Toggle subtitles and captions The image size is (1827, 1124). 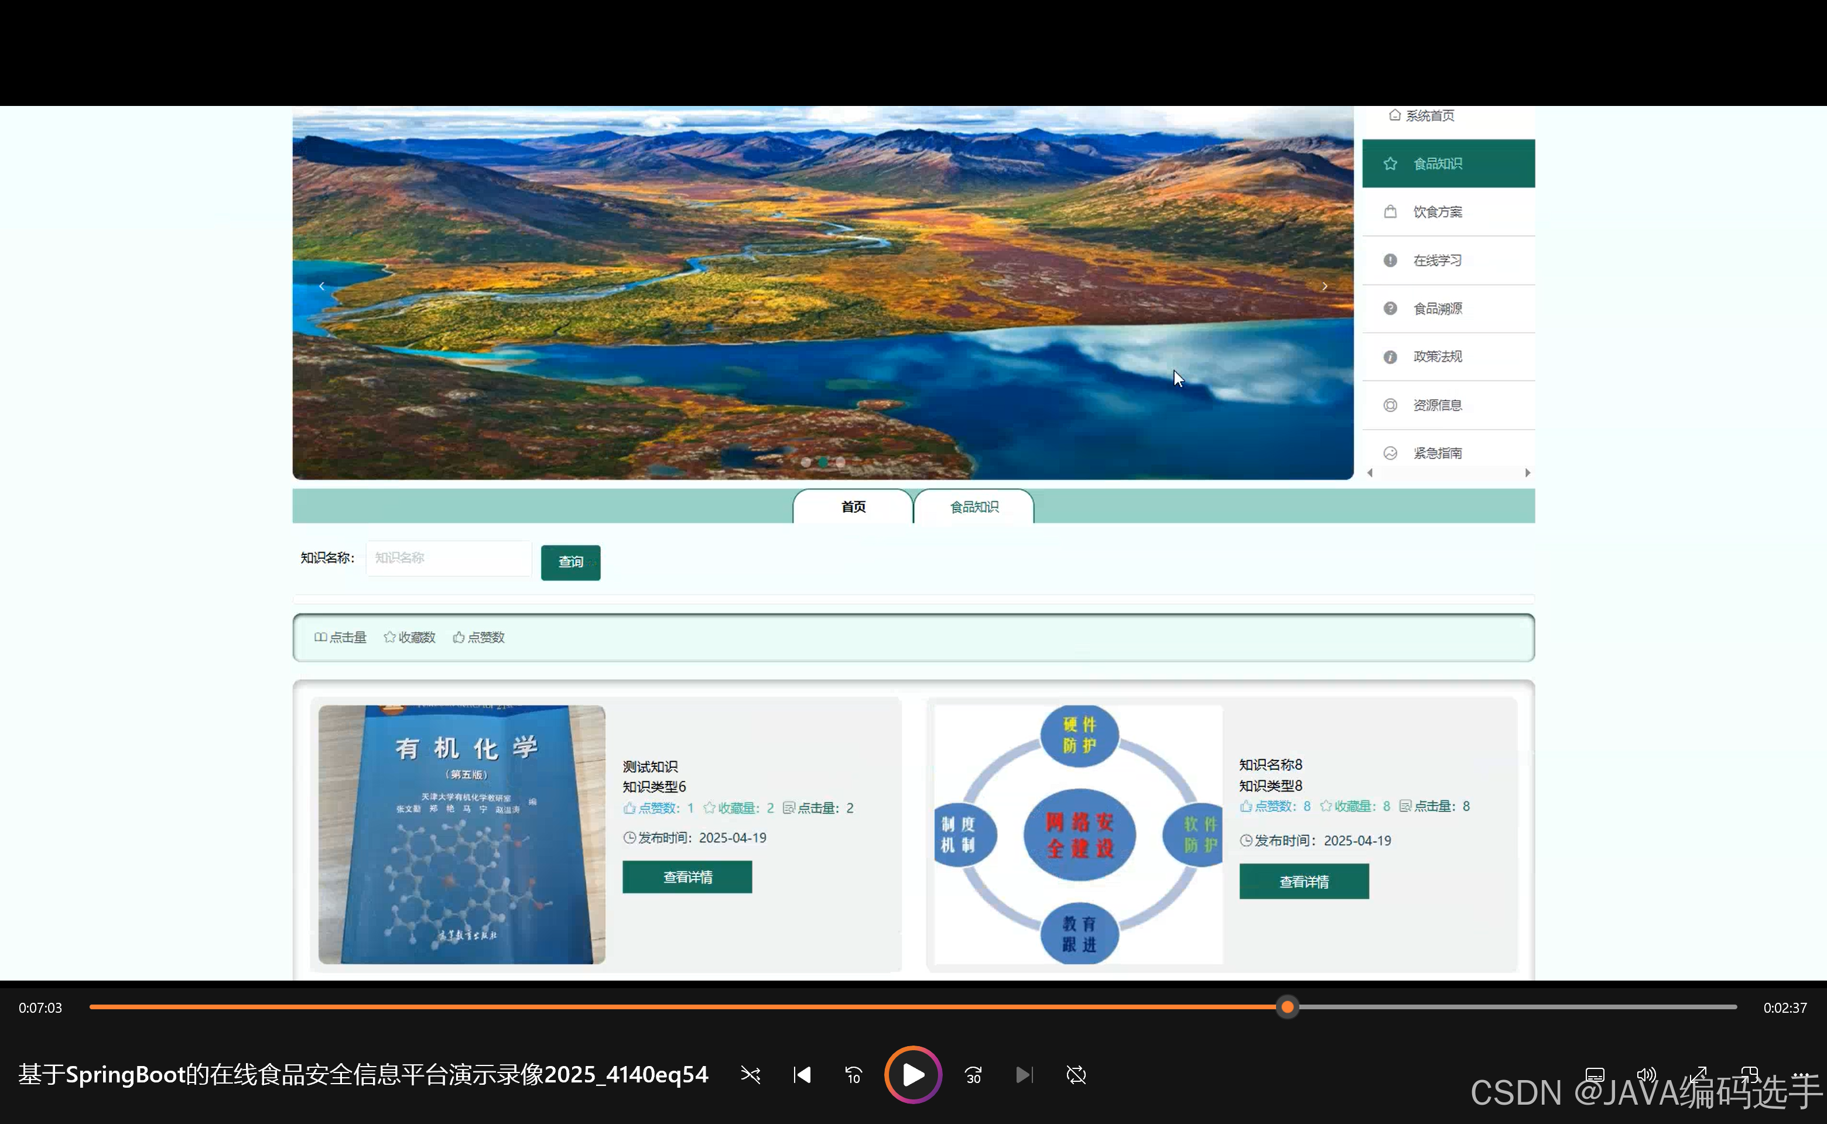(1595, 1075)
